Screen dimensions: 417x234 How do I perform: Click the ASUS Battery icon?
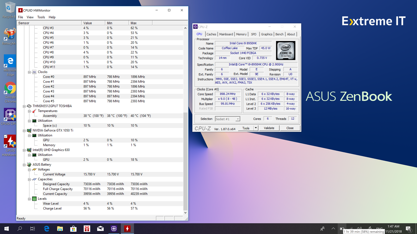pos(29,165)
